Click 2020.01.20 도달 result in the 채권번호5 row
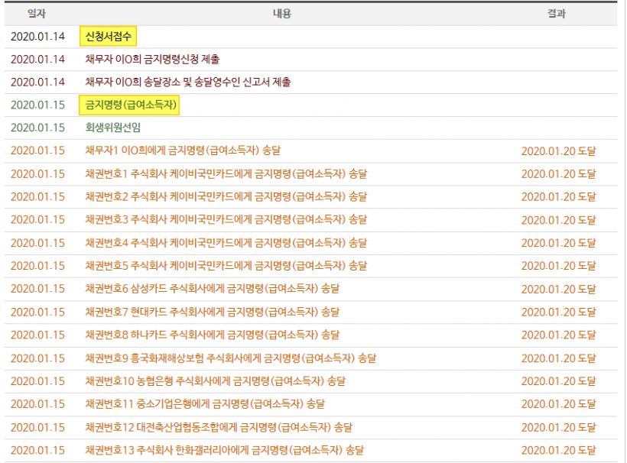This screenshot has height=463, width=627. click(x=559, y=265)
